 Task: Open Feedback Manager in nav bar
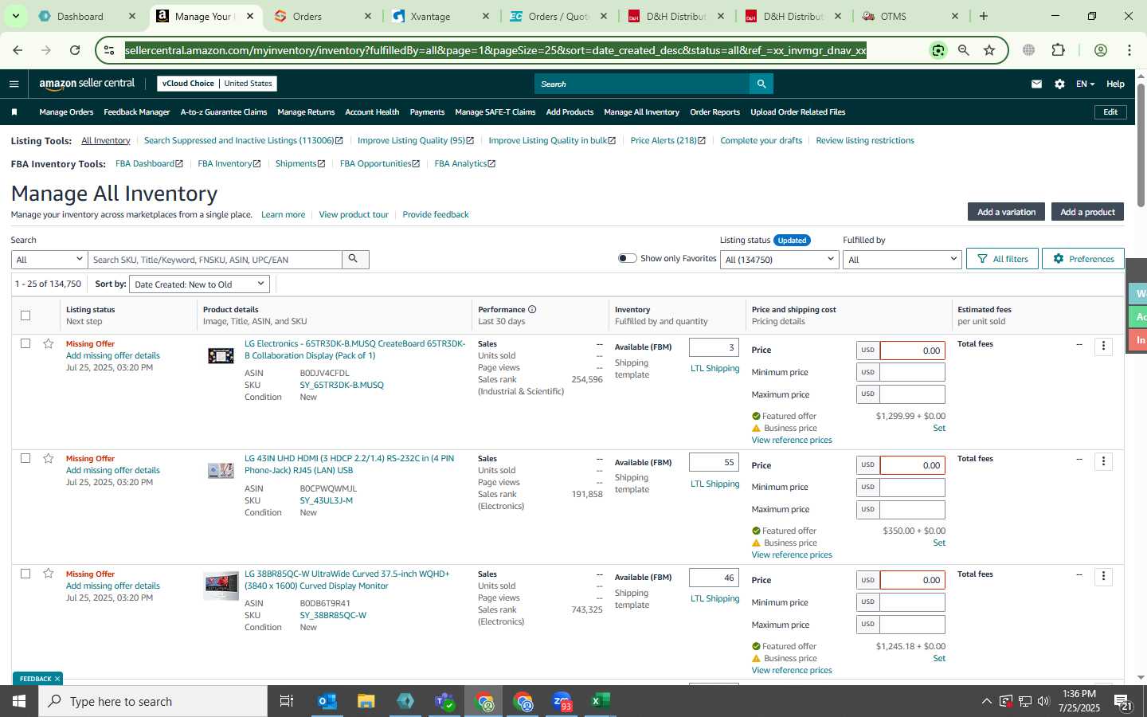(137, 112)
